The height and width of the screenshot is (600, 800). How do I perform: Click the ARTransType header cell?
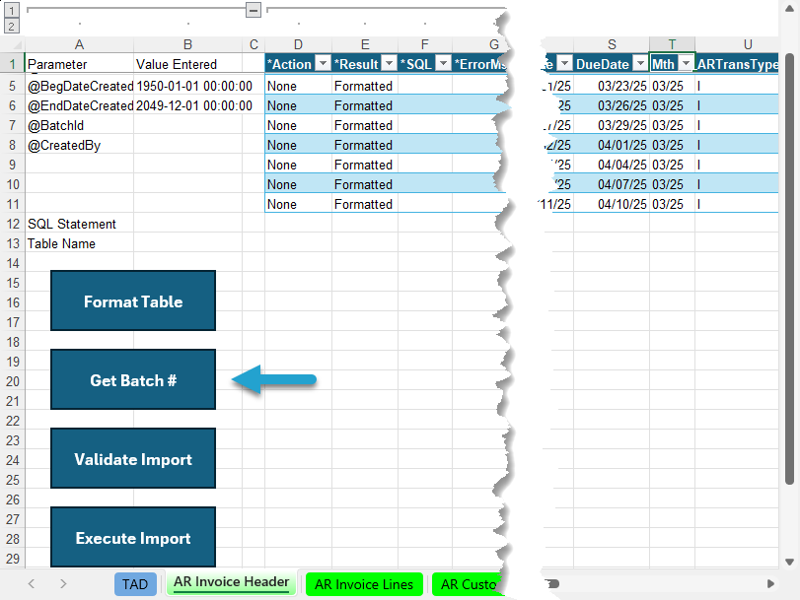point(737,64)
